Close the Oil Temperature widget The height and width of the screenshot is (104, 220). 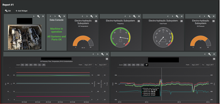click(96, 16)
